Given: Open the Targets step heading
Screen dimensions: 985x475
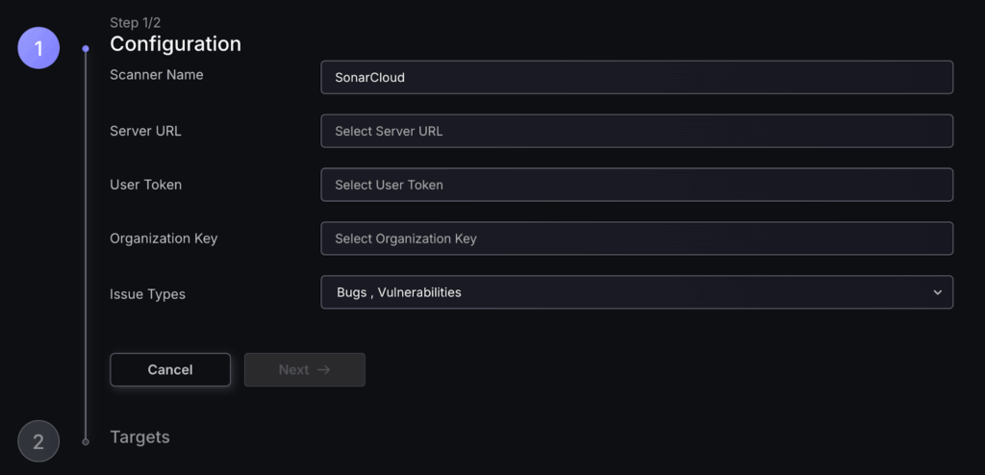Looking at the screenshot, I should 139,437.
